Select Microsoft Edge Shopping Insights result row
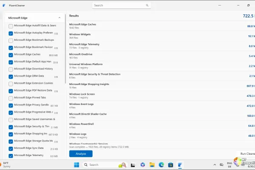This screenshot has height=170, width=255. click(x=162, y=85)
